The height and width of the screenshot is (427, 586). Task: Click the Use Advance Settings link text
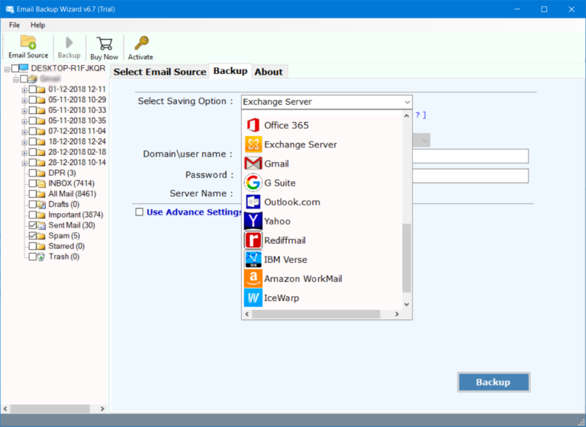tap(194, 212)
